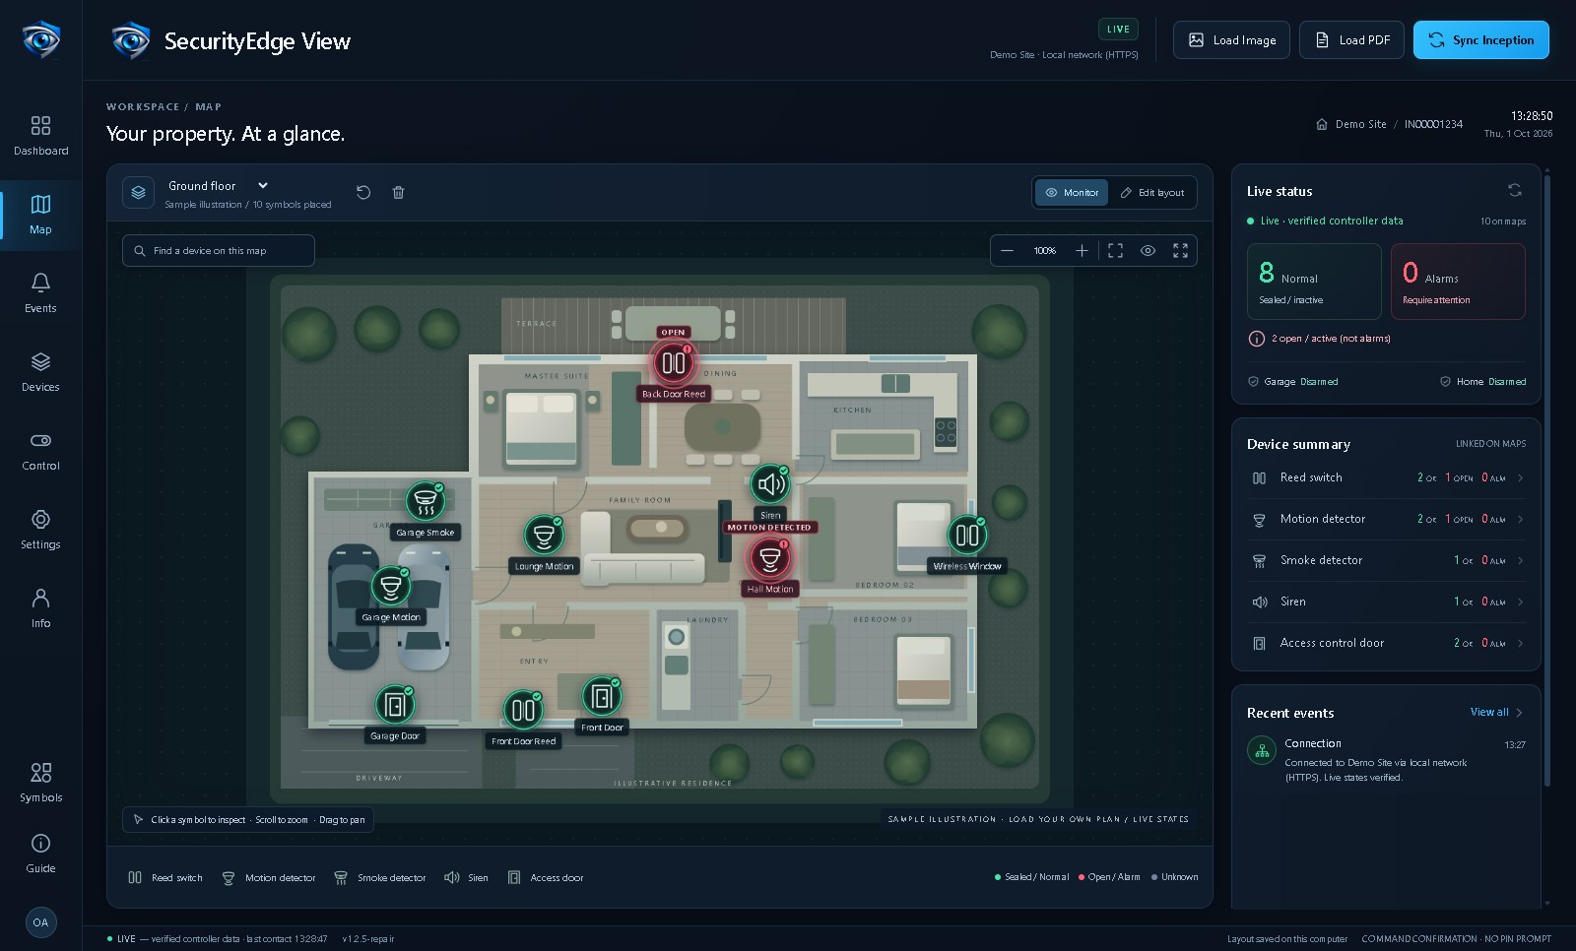Inspect the Garage Smoke detector symbol

click(x=426, y=501)
